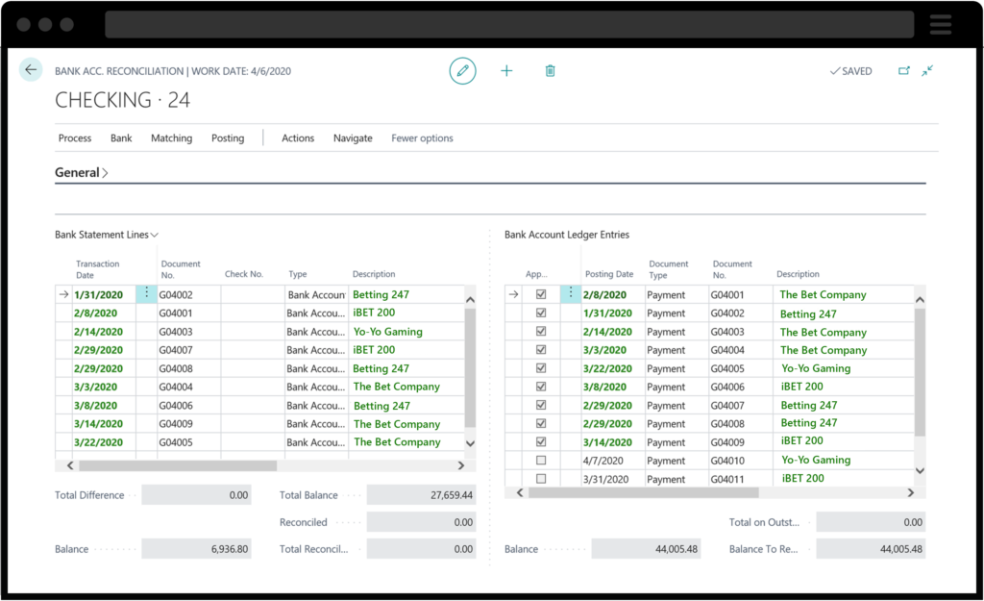Toggle Applied checkbox for G04002 ledger entry

tap(541, 313)
